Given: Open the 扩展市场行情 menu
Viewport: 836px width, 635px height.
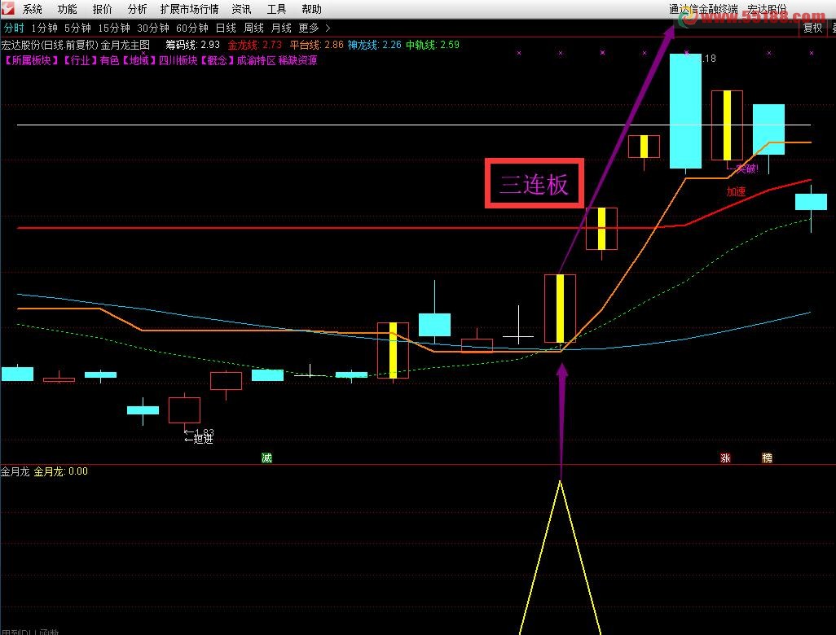Looking at the screenshot, I should (x=189, y=10).
